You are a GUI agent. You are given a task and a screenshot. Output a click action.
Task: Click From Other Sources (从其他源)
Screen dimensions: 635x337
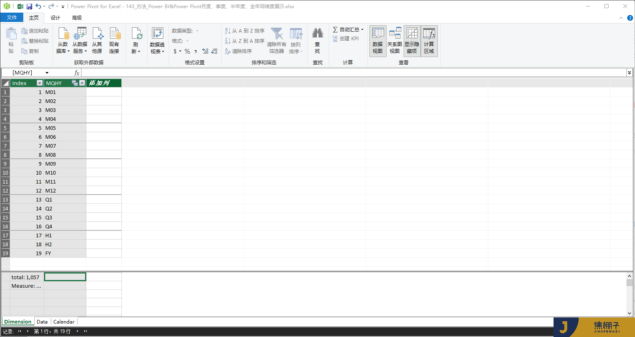pos(97,41)
